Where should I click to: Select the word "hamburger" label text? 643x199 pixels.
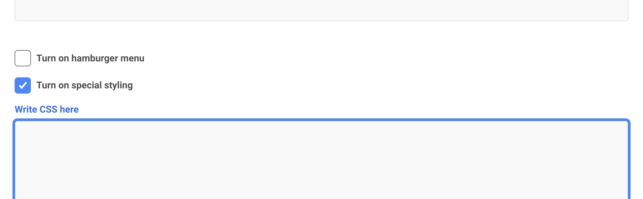pyautogui.click(x=95, y=58)
